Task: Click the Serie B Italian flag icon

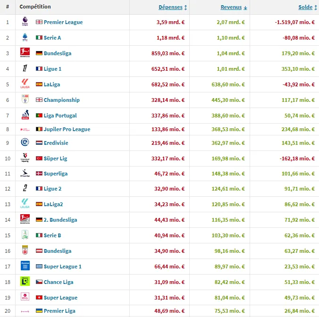Action: pos(39,235)
